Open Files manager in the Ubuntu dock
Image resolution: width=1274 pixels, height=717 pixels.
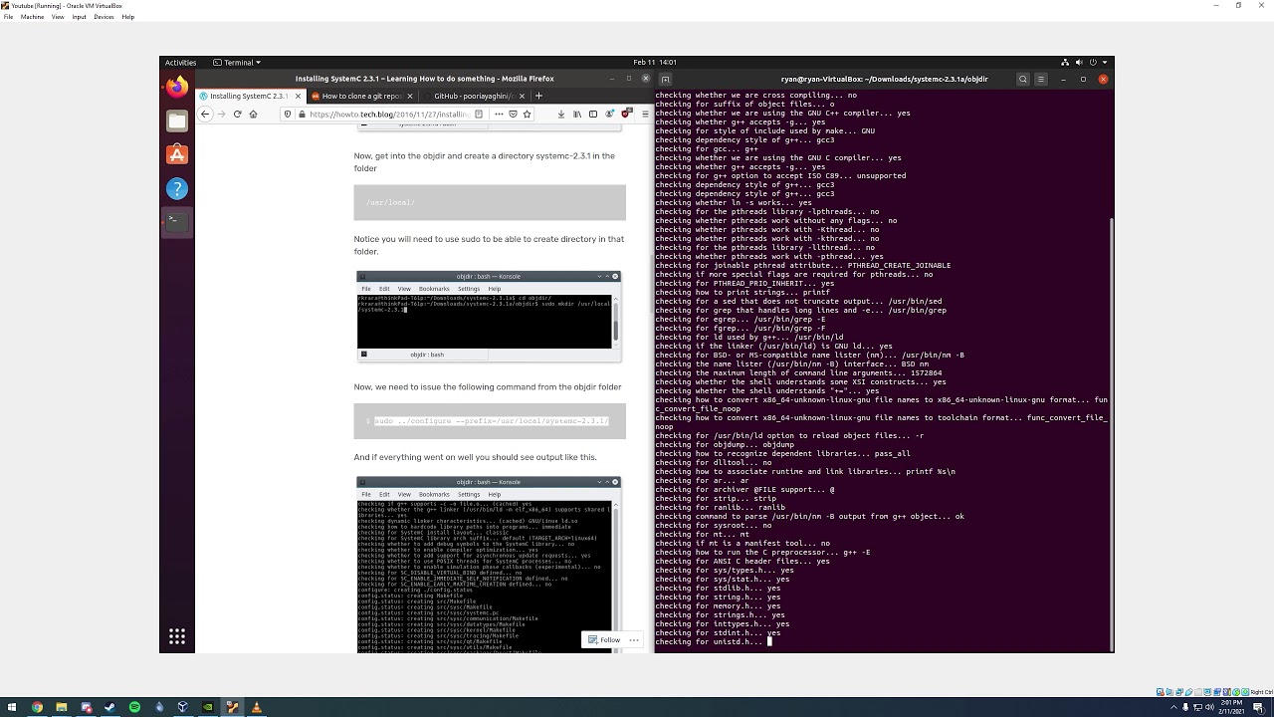pos(177,121)
